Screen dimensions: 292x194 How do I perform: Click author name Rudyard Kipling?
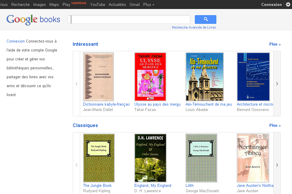pyautogui.click(x=97, y=191)
